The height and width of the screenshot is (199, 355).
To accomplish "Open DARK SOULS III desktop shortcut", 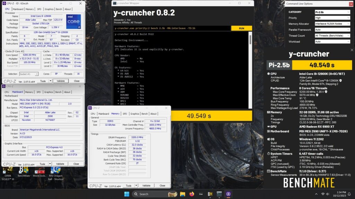I will coord(8,174).
